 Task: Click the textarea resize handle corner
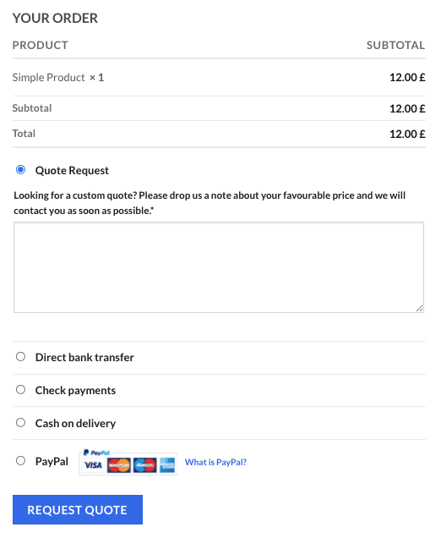pyautogui.click(x=419, y=308)
